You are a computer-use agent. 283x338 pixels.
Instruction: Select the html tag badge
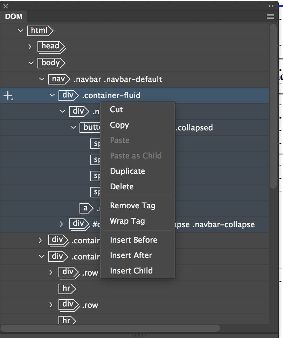tap(39, 31)
